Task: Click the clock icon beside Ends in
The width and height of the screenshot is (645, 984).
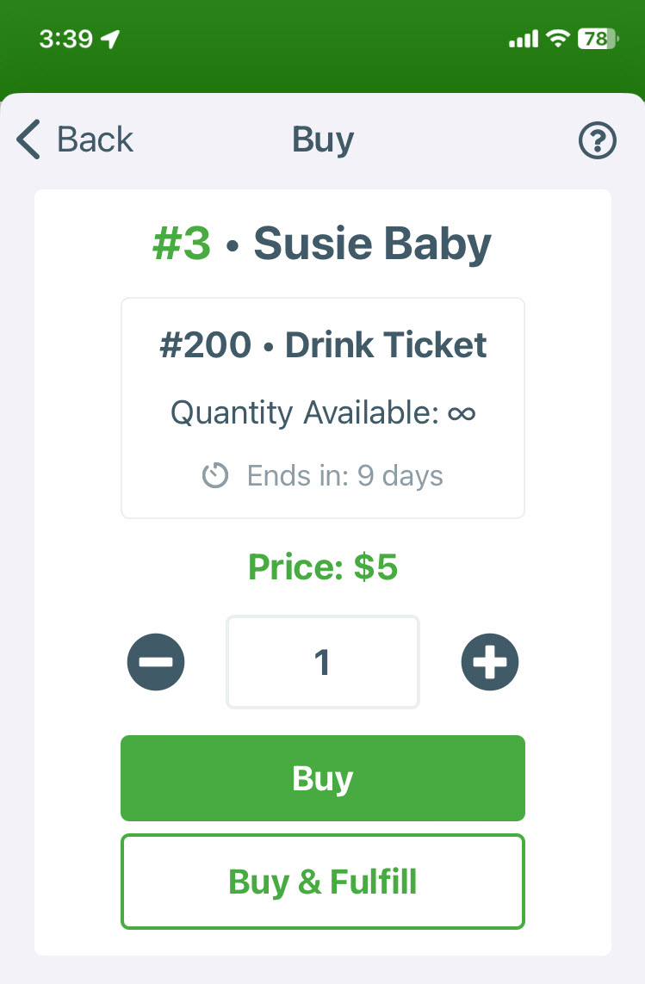Action: 214,475
